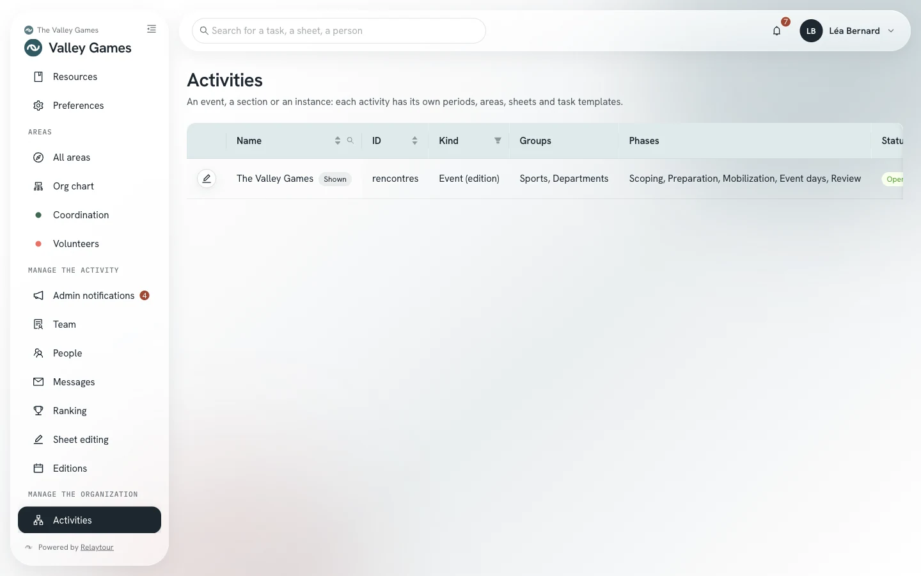Open Preferences in the sidebar
This screenshot has height=576, width=921.
point(90,106)
